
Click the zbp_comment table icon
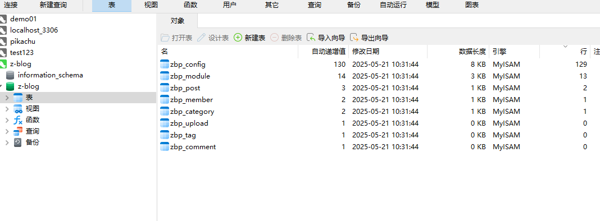165,147
